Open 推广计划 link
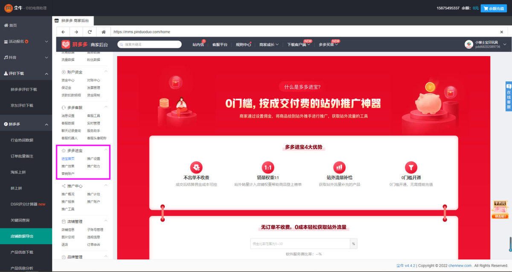The height and width of the screenshot is (272, 512). [93, 194]
